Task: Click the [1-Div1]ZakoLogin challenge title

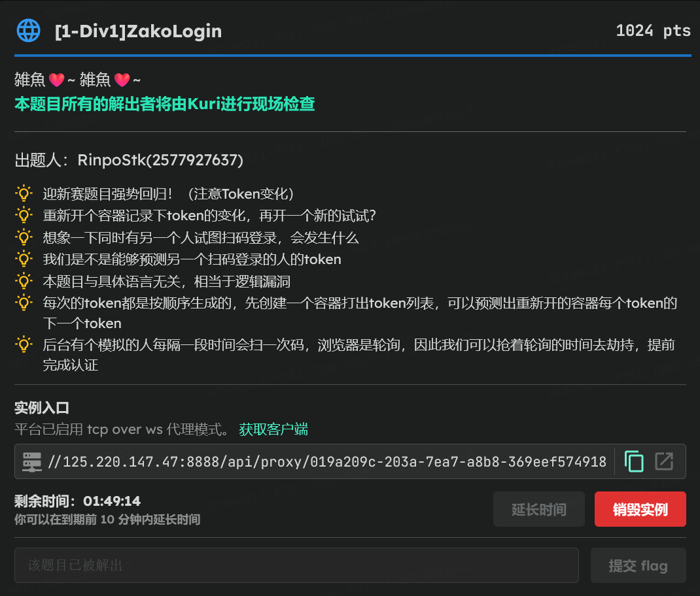Action: (x=138, y=31)
